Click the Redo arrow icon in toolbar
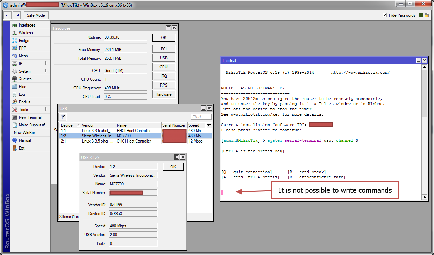 16,15
